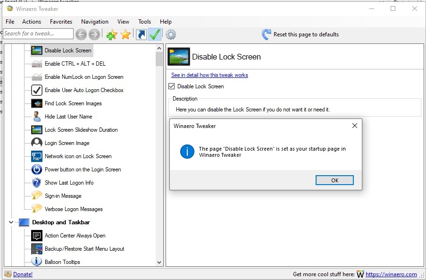Click the Action Center Always Open icon
The image size is (426, 280).
click(x=37, y=236)
